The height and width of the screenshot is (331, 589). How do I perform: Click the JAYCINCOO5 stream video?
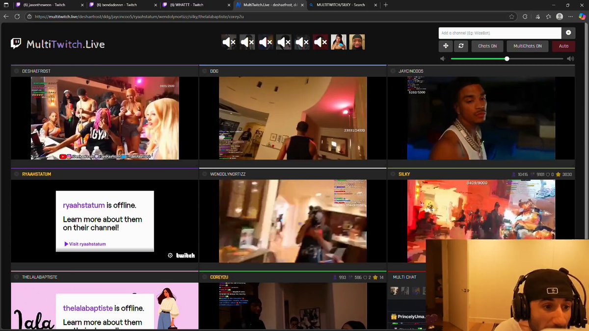tap(481, 118)
